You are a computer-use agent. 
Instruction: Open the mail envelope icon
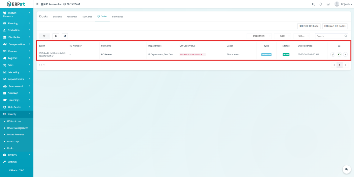tap(327, 4)
